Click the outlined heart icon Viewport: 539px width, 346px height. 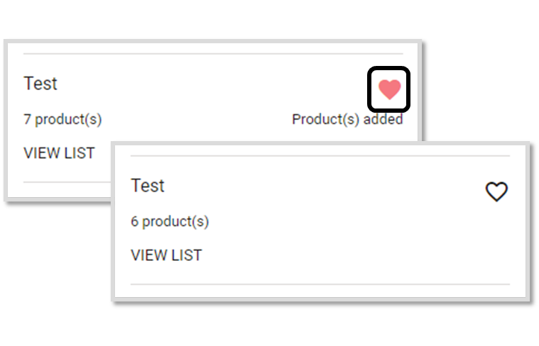(496, 191)
